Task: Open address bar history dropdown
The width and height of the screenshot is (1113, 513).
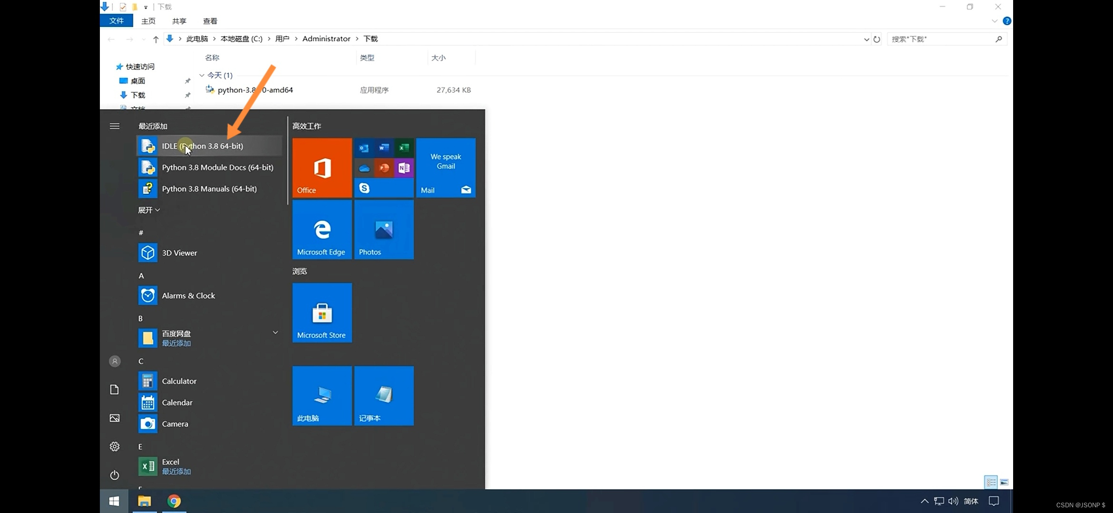Action: tap(866, 39)
